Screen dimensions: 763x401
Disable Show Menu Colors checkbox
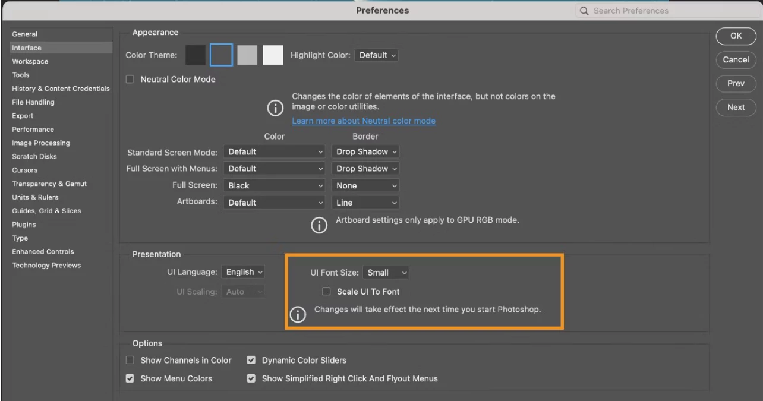(130, 378)
